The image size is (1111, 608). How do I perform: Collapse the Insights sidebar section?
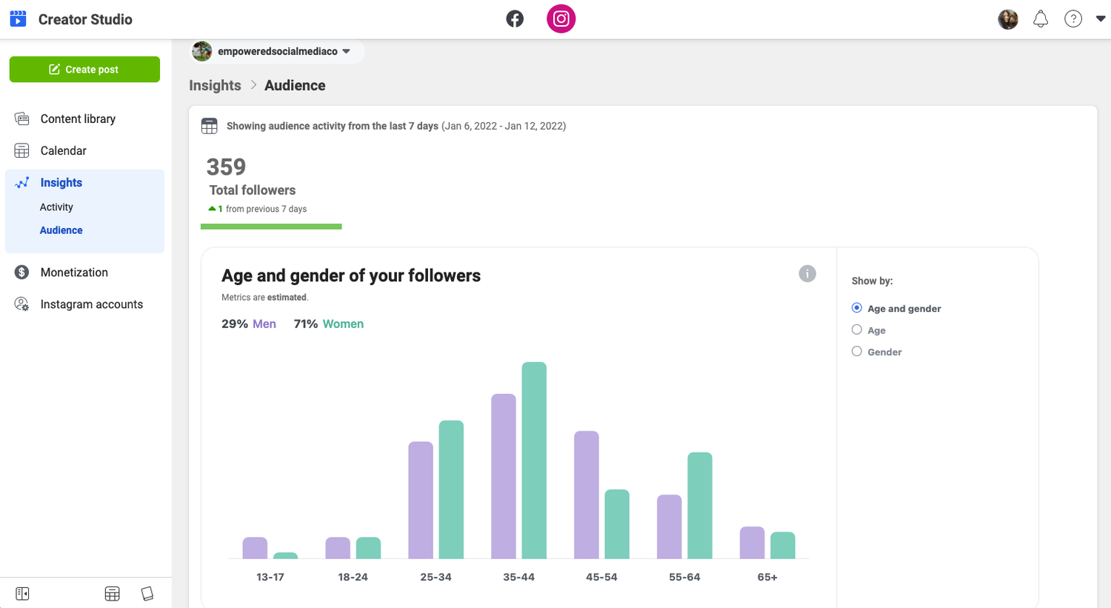[x=61, y=182]
